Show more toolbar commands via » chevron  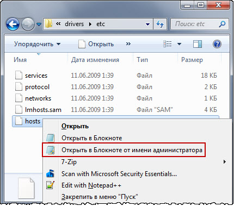pyautogui.click(x=128, y=44)
